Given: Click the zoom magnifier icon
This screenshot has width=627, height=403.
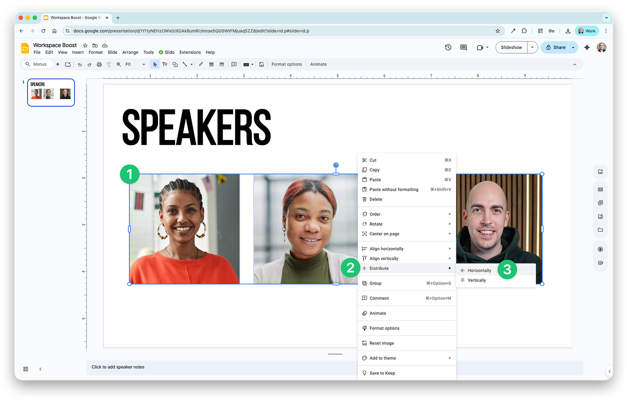Looking at the screenshot, I should (118, 64).
